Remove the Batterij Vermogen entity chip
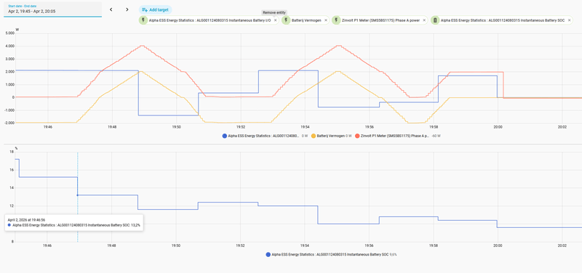Image resolution: width=582 pixels, height=273 pixels. [x=325, y=20]
